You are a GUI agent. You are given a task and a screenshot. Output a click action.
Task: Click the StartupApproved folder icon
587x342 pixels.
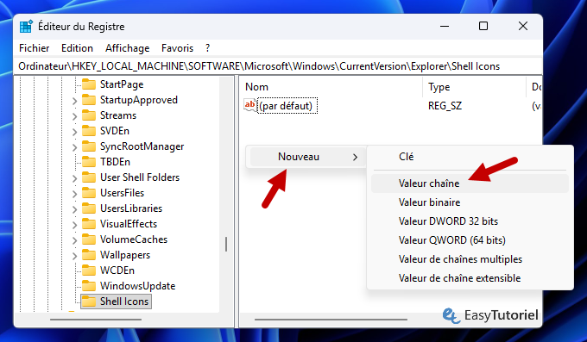click(89, 100)
